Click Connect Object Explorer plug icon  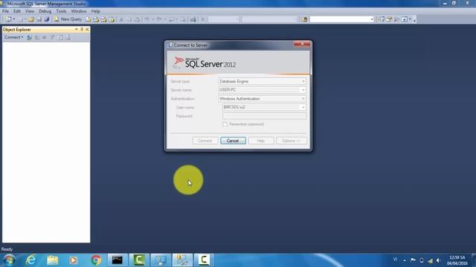click(30, 38)
